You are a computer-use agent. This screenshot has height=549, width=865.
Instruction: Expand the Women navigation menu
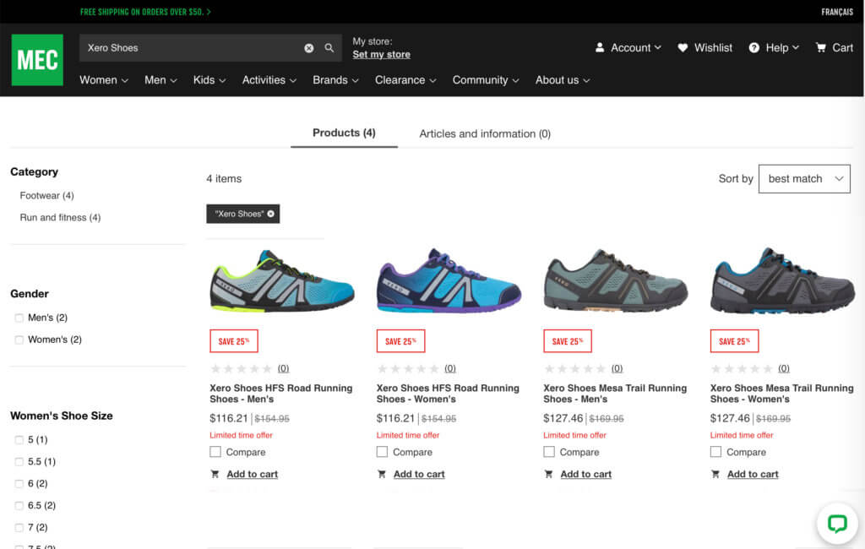(x=104, y=80)
